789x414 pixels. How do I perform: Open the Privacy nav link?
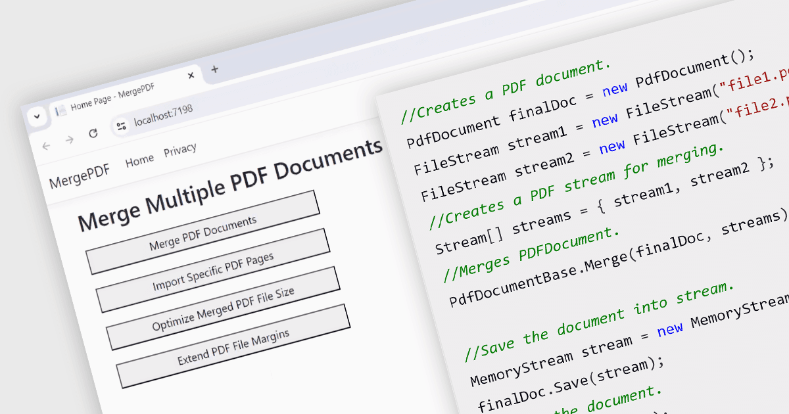click(x=180, y=149)
